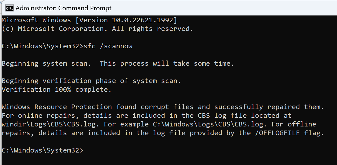Click the 'C:\Windows\Logs\CBS\CBS.log' example path

(x=208, y=124)
